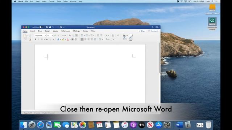Open the Highlight Color dropdown arrow

click(65, 39)
